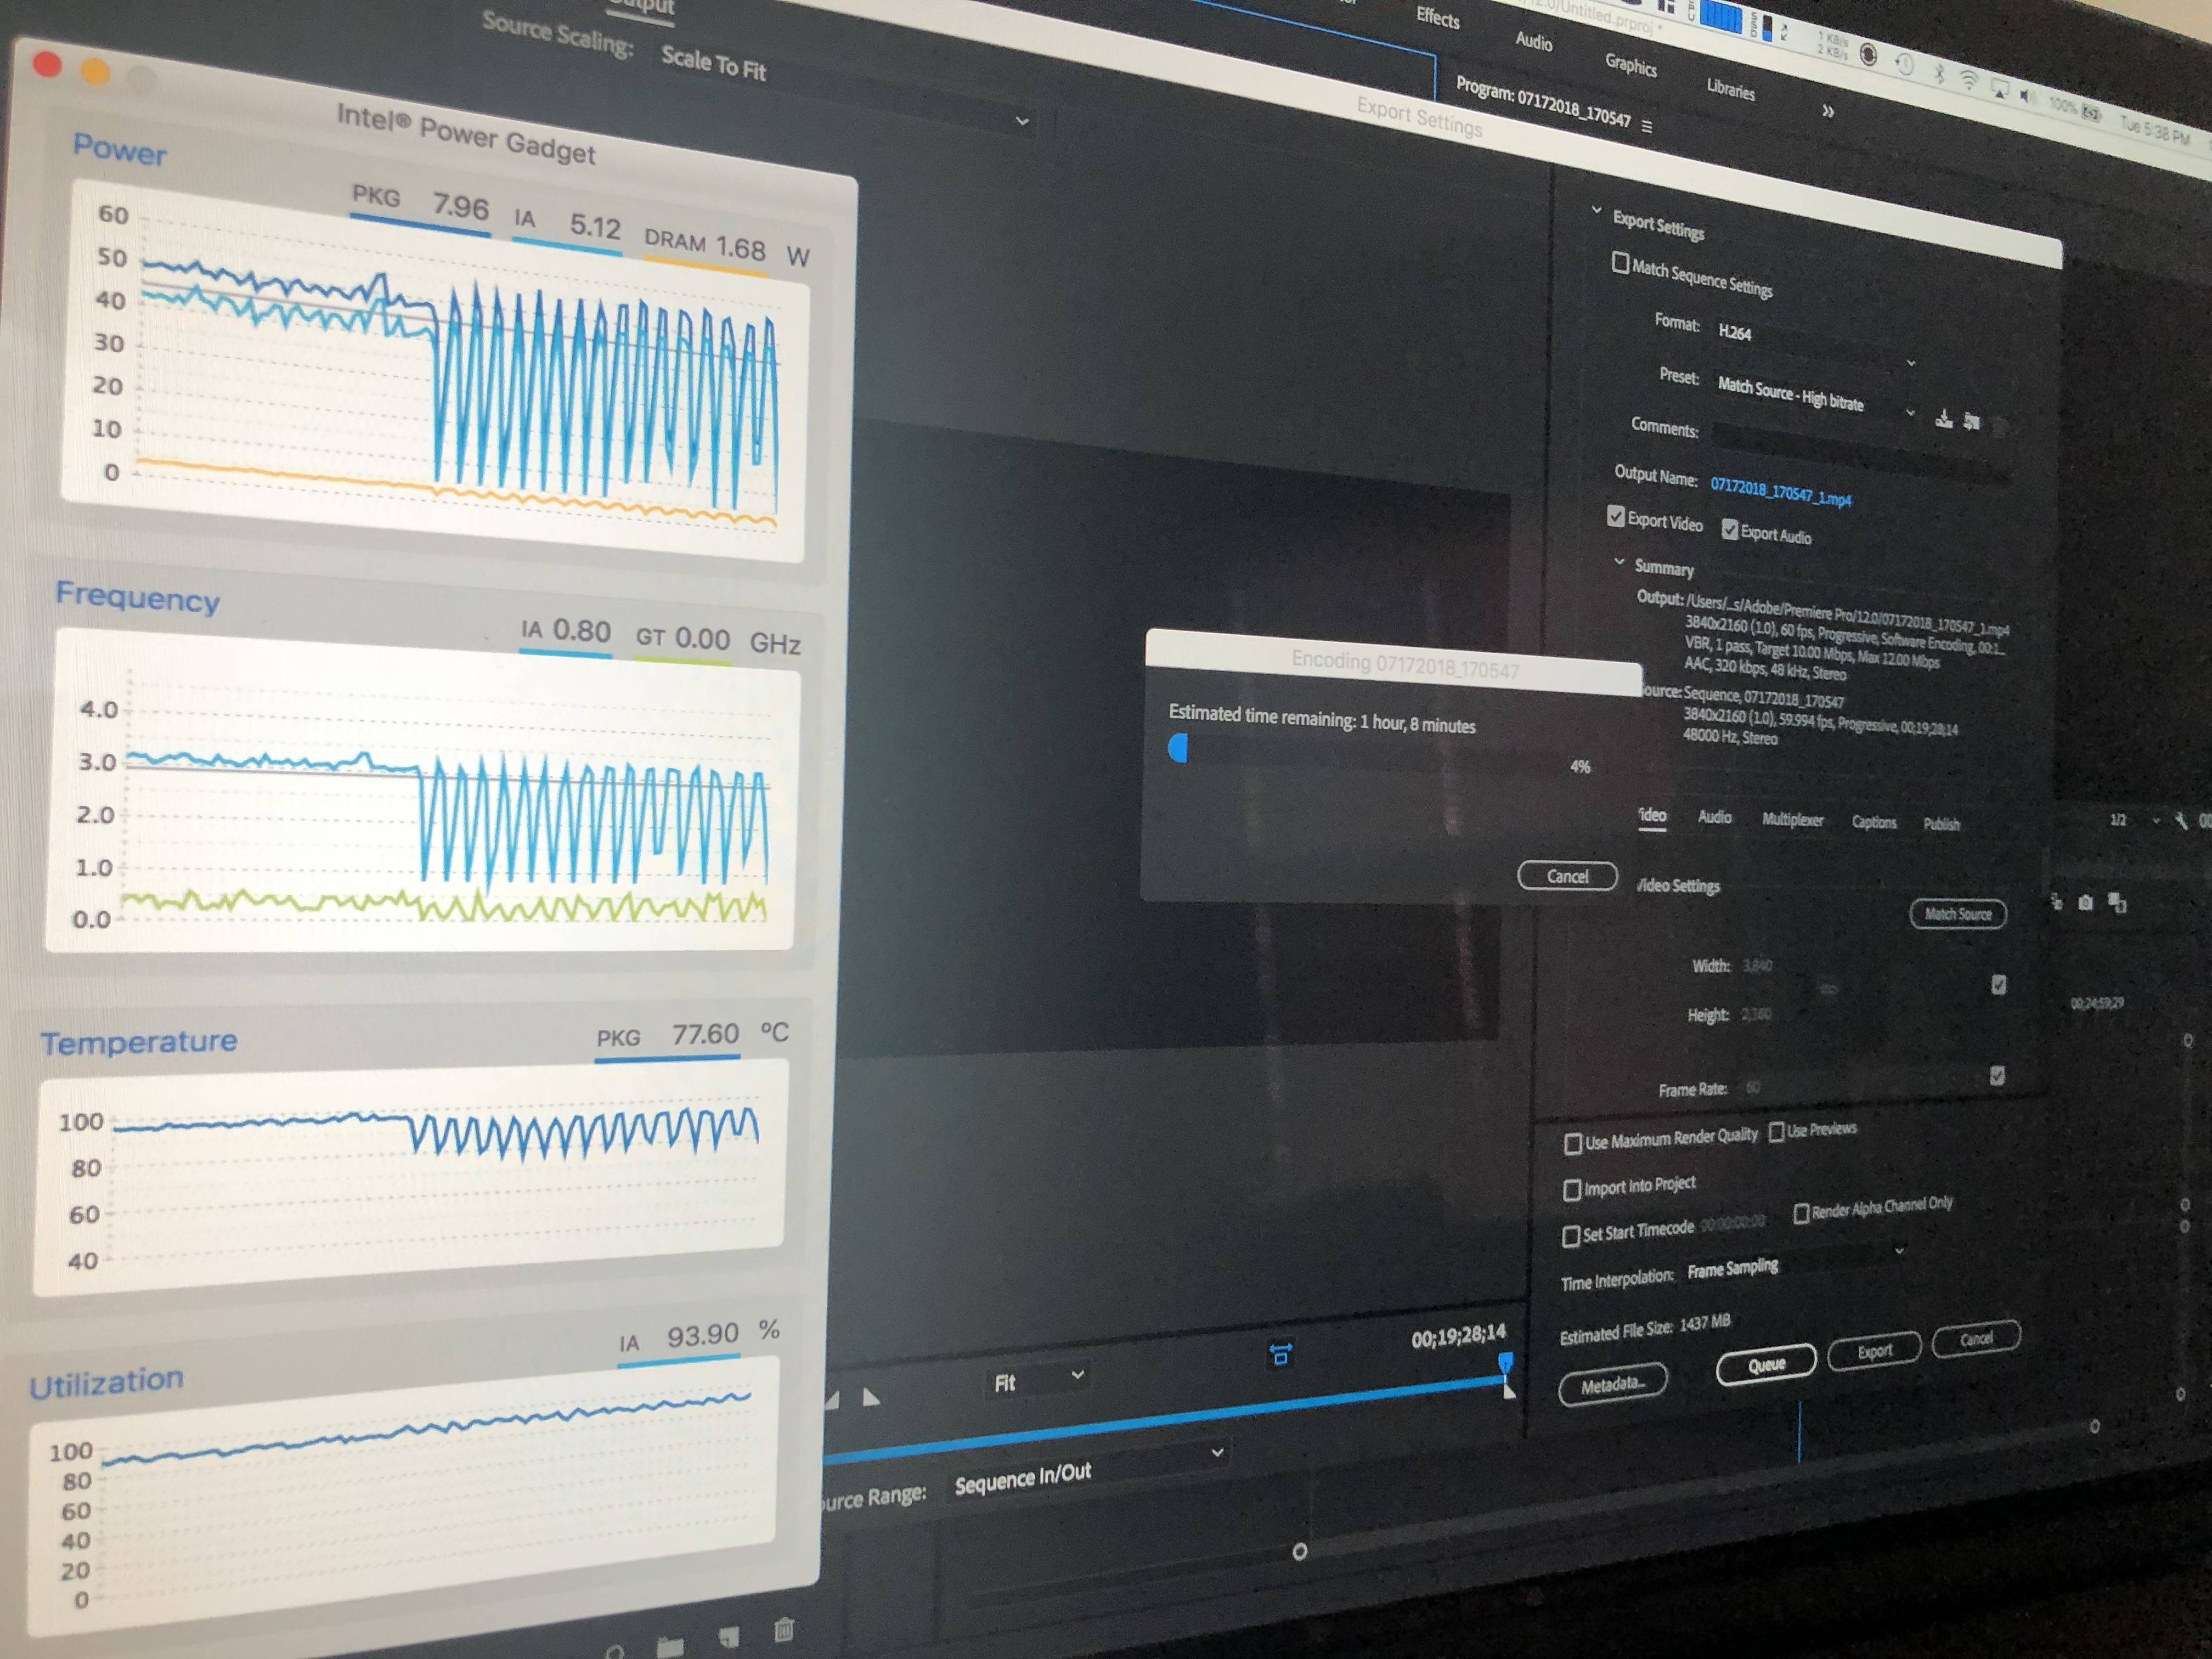Image resolution: width=2212 pixels, height=1659 pixels.
Task: Enable Use Maximum Render Quality
Action: click(1573, 1143)
